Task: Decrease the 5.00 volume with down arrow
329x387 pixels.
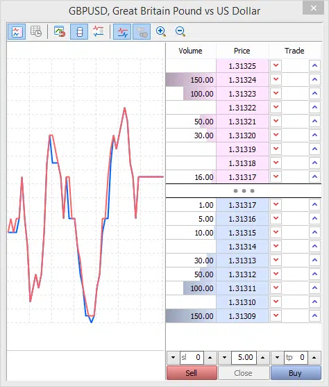Action: pyautogui.click(x=224, y=357)
